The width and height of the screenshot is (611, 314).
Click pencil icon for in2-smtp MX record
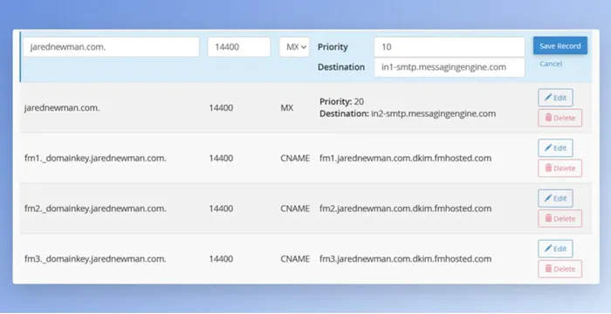click(548, 98)
